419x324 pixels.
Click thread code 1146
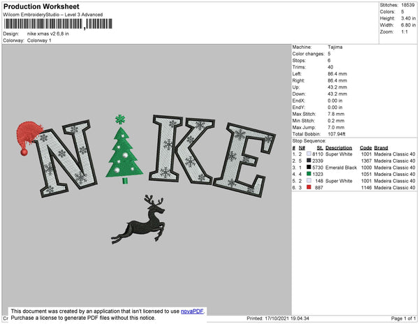366,188
